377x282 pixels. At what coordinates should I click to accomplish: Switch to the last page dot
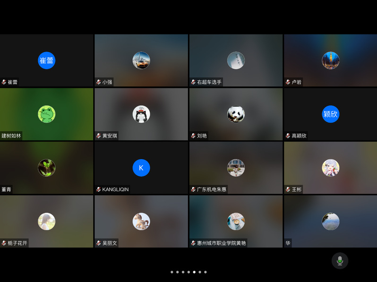tap(206, 272)
